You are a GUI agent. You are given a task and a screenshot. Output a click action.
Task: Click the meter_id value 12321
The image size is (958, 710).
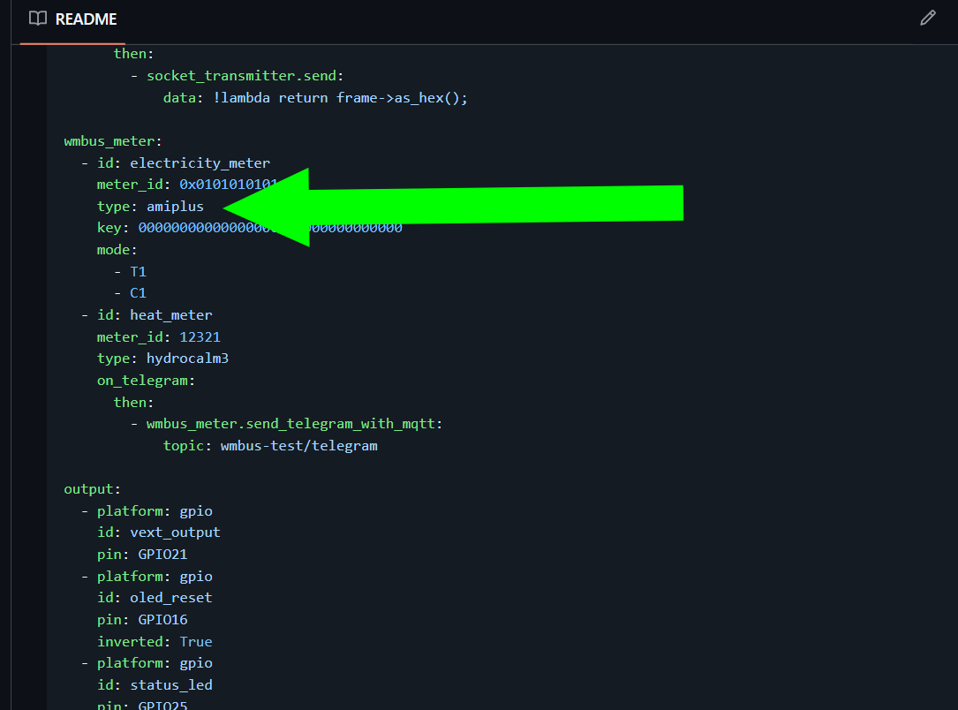coord(200,337)
